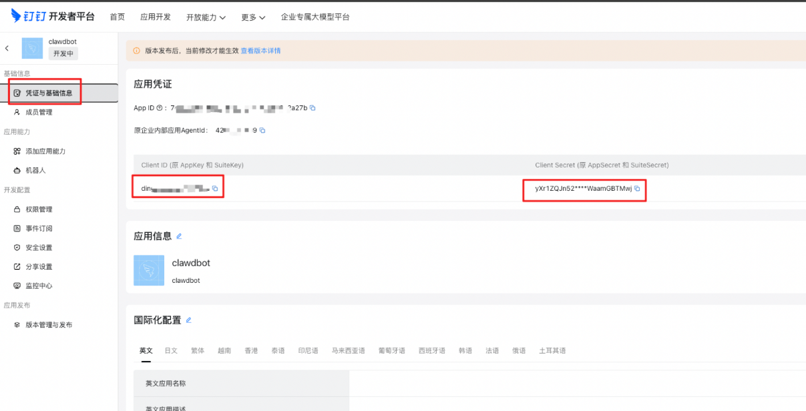Open 机器人 in the sidebar
Screen dimensions: 806x411
35,170
